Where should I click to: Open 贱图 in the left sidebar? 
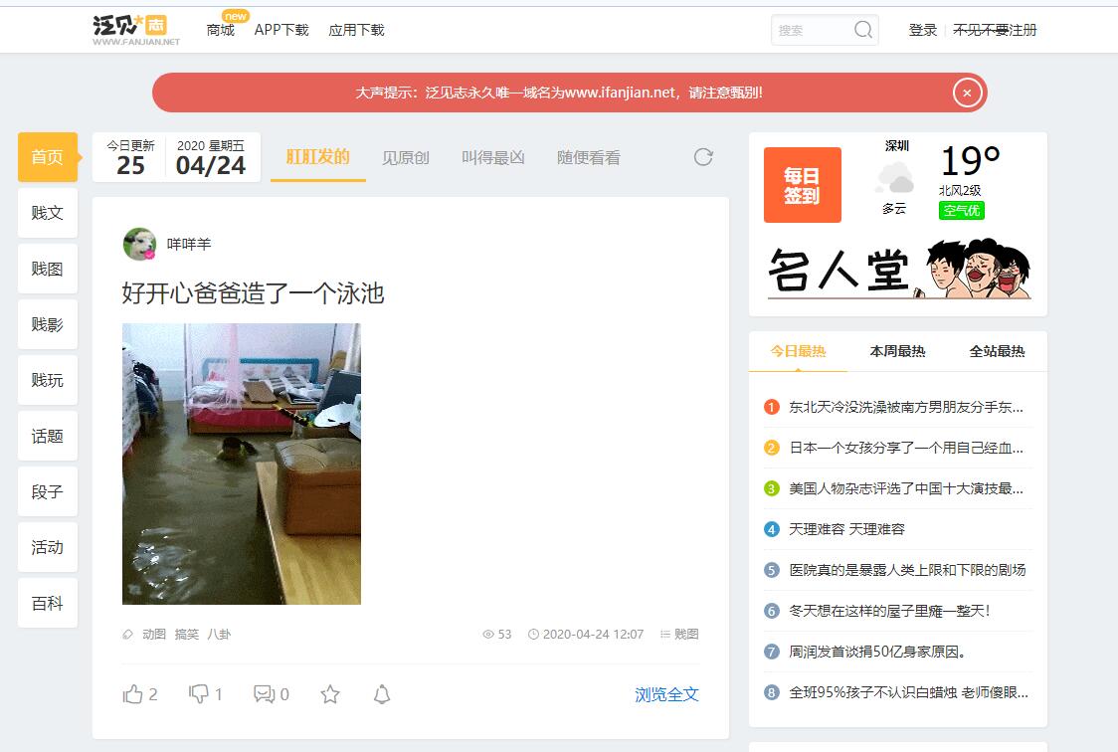48,269
